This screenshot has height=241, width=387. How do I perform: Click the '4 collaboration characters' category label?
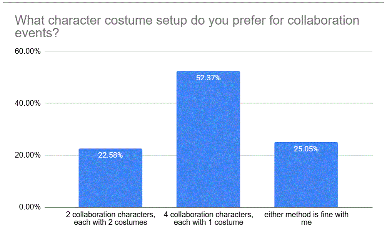pos(208,218)
